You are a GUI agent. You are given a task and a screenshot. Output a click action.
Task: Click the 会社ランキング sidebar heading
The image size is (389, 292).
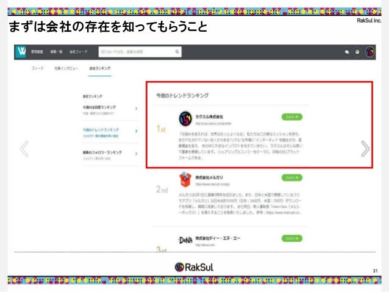(92, 96)
